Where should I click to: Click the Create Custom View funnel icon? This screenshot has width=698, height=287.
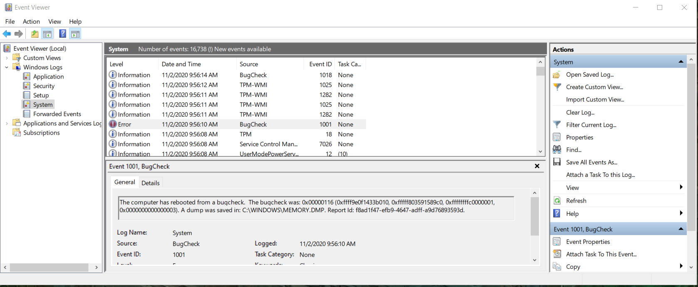click(557, 87)
